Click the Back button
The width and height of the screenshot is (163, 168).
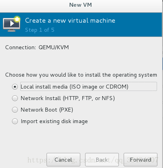tap(102, 160)
